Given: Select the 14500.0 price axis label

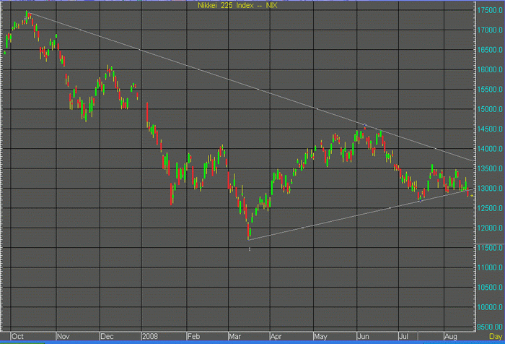Looking at the screenshot, I should [490, 129].
